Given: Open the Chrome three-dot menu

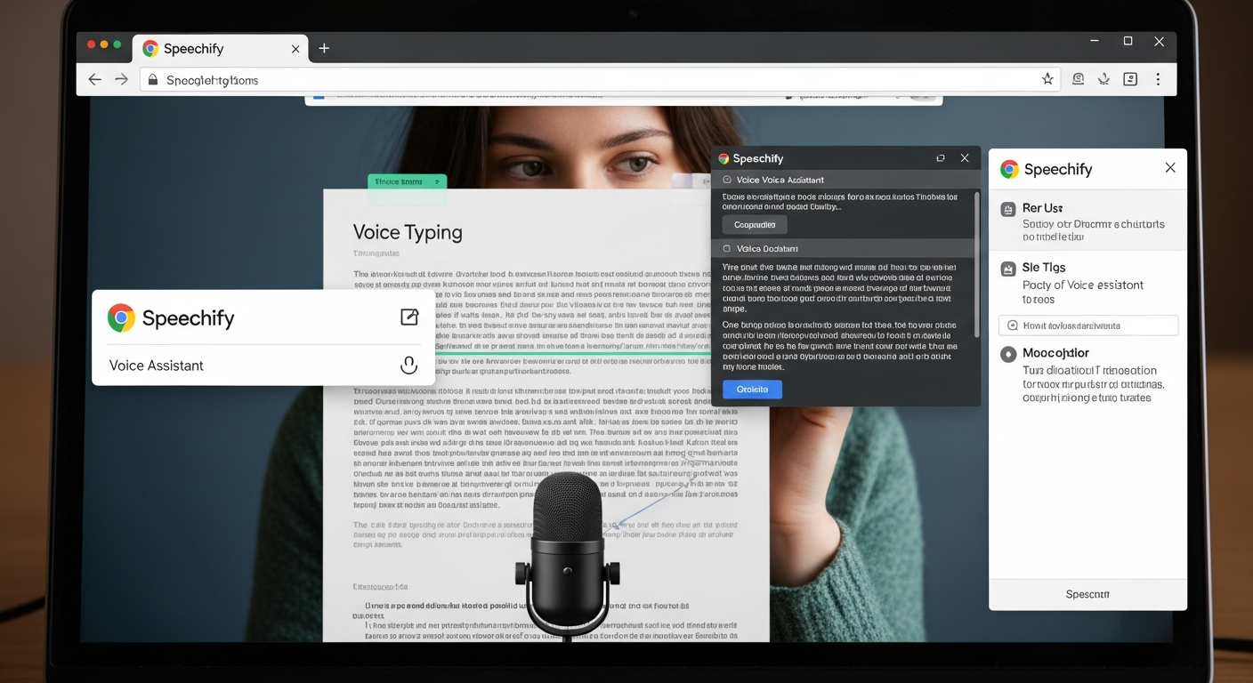Looking at the screenshot, I should 1158,79.
